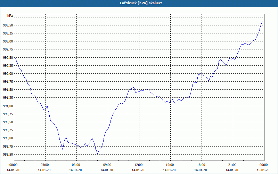Click the 14.01.20 date below the first 00:00
Viewport: 278px width, 174px height.
tap(13, 170)
